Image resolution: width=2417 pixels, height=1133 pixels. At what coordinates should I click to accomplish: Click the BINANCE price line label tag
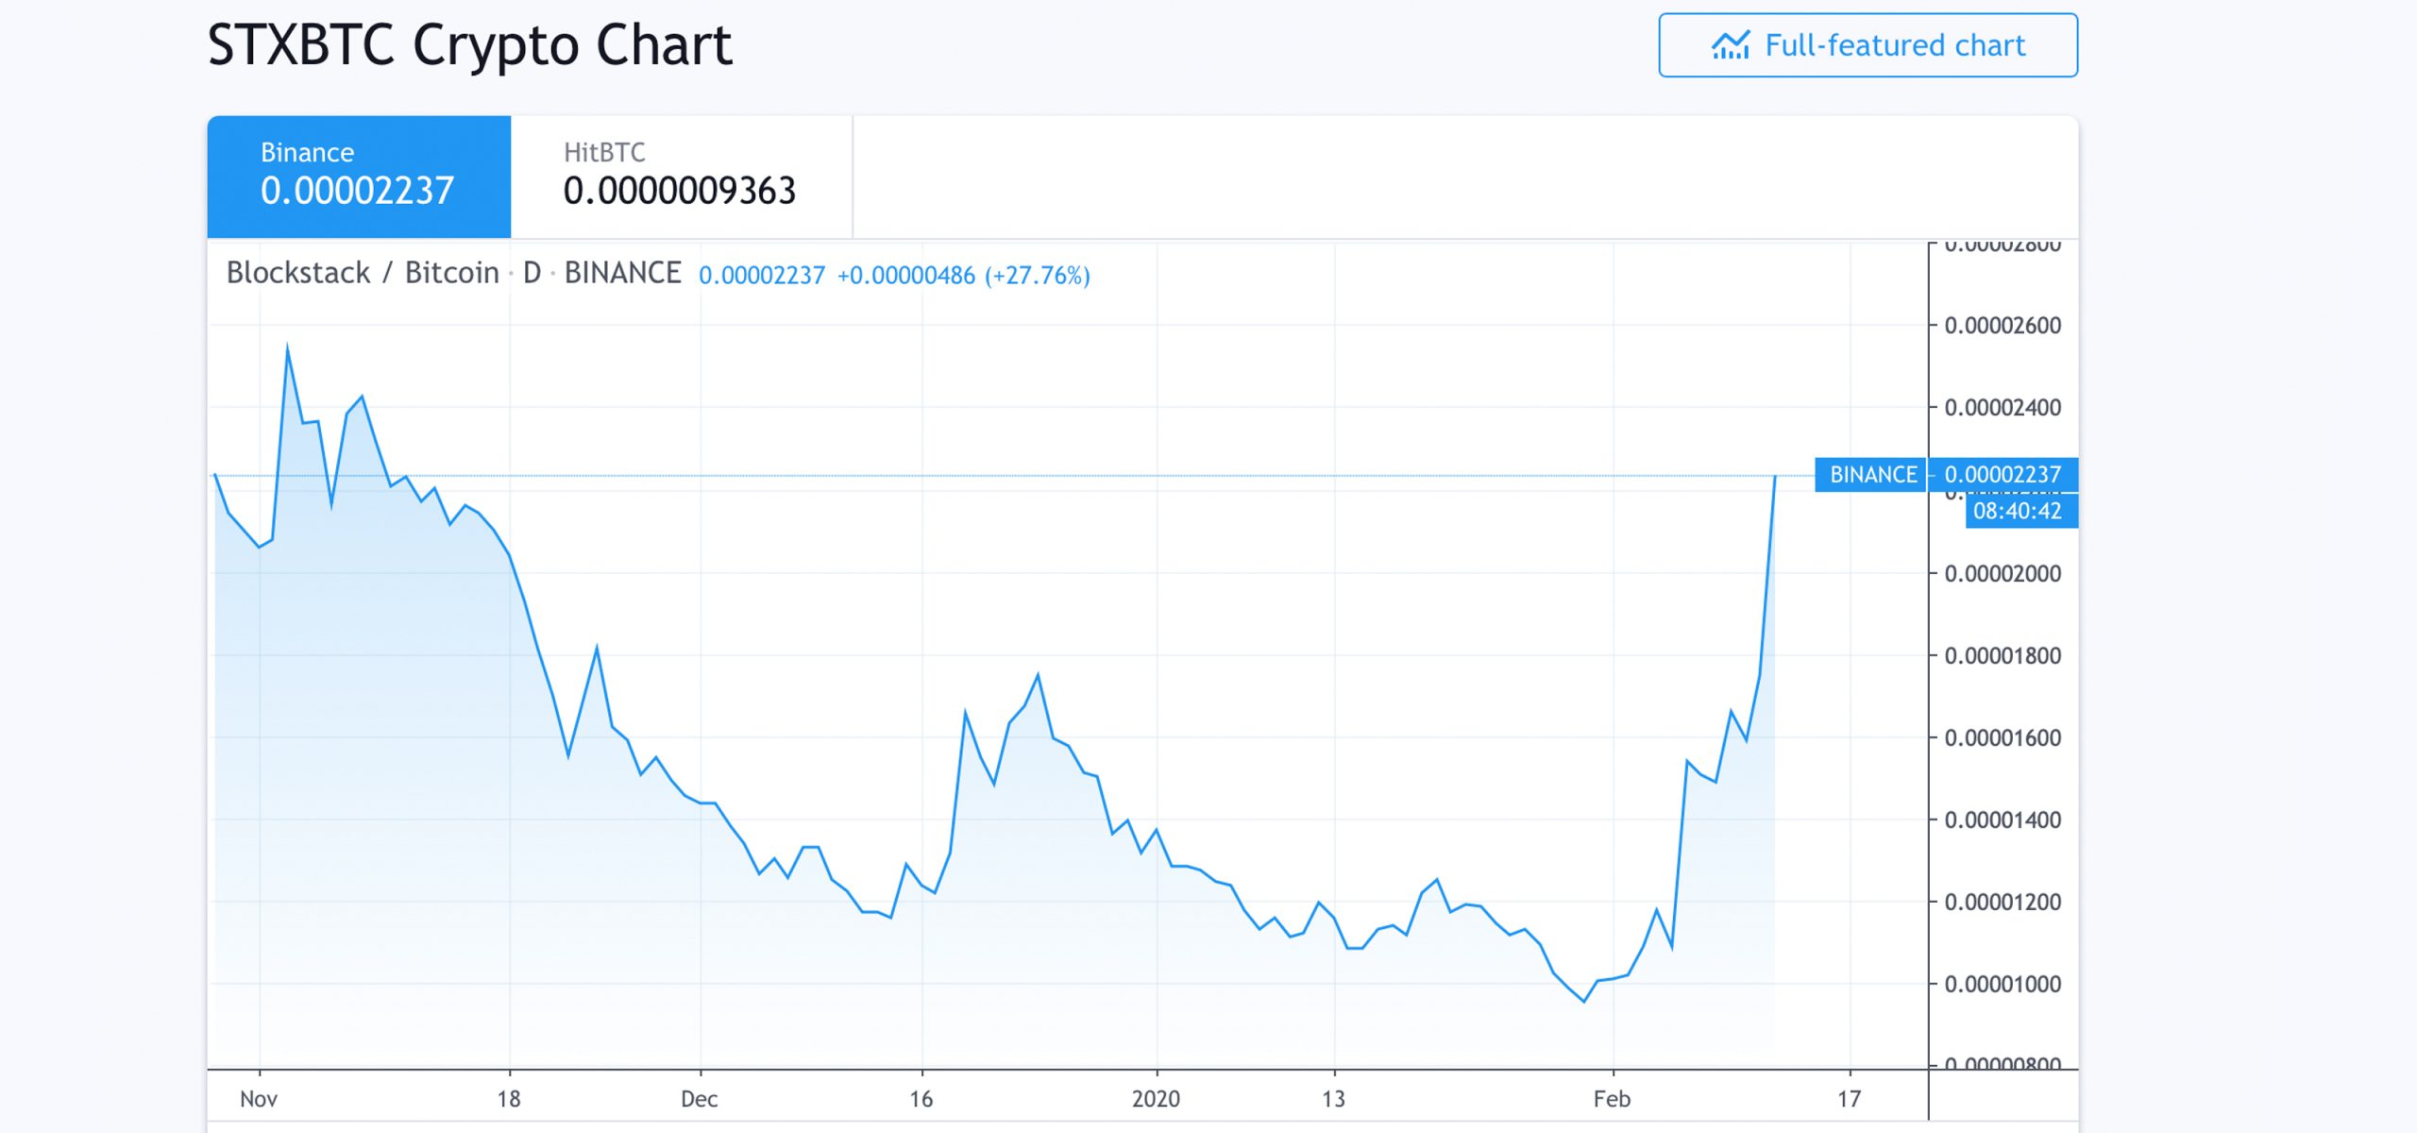(x=1871, y=475)
